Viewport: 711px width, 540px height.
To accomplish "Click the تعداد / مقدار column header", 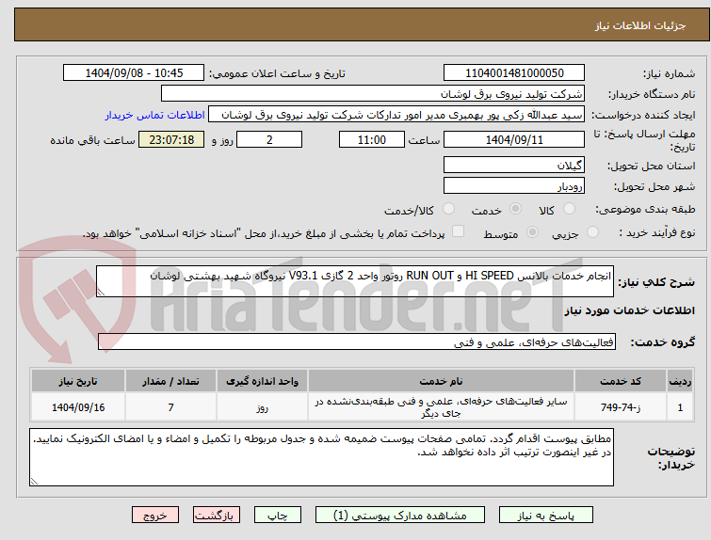I will click(171, 381).
